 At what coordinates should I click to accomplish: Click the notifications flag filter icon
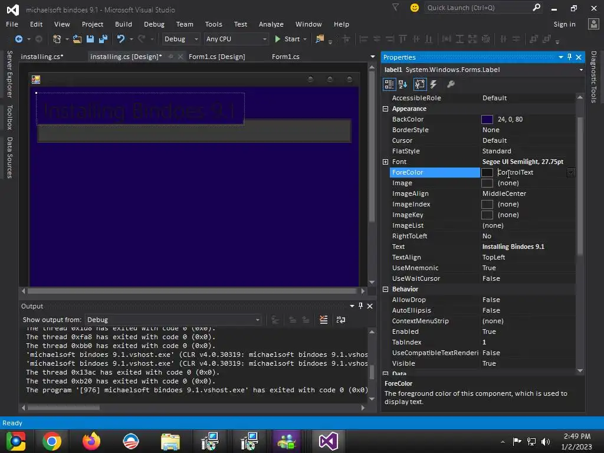(x=396, y=7)
